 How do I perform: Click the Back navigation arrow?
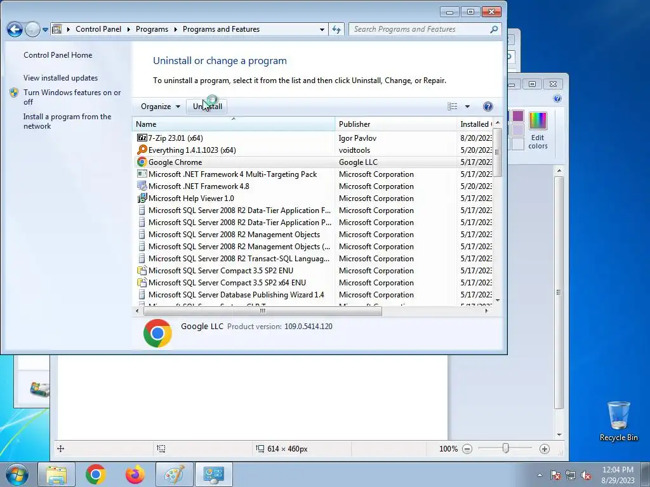tap(15, 29)
